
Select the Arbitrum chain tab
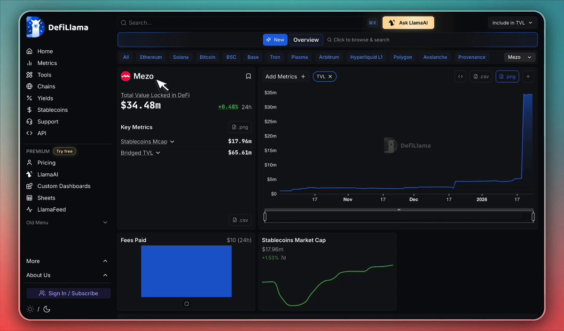click(x=329, y=57)
